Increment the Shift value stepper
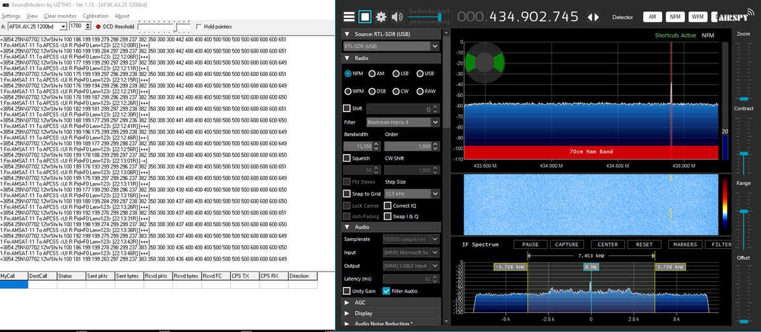The height and width of the screenshot is (332, 761). tap(435, 107)
